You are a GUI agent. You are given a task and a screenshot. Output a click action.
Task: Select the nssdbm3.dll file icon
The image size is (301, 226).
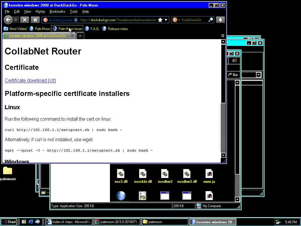[187, 177]
